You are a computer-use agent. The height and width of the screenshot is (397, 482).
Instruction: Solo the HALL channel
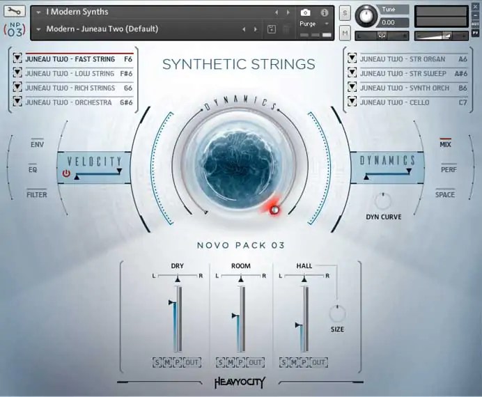click(283, 363)
